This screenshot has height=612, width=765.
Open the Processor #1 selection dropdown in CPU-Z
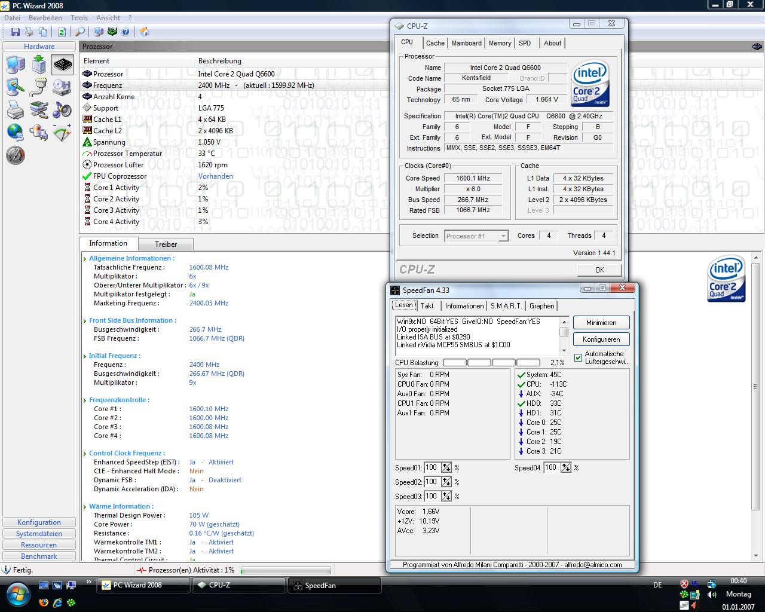coord(476,236)
